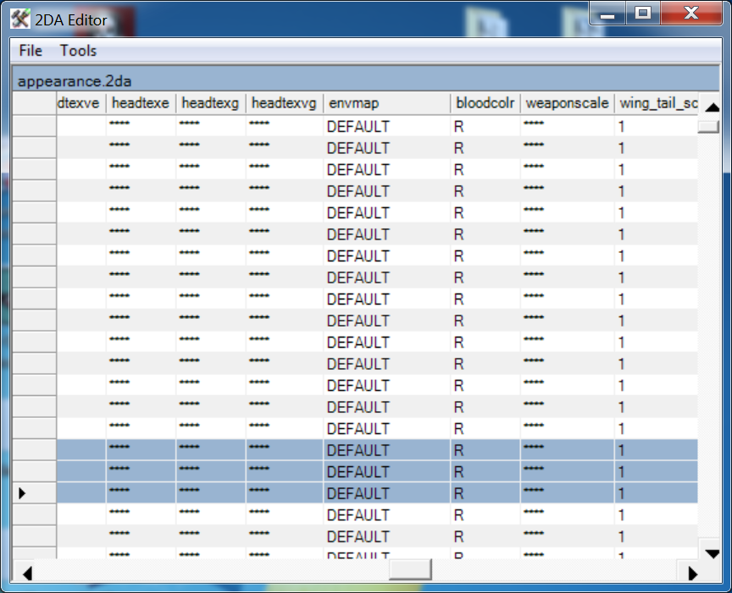Click the vertical scrollbar down arrow
This screenshot has height=593, width=732.
point(712,552)
